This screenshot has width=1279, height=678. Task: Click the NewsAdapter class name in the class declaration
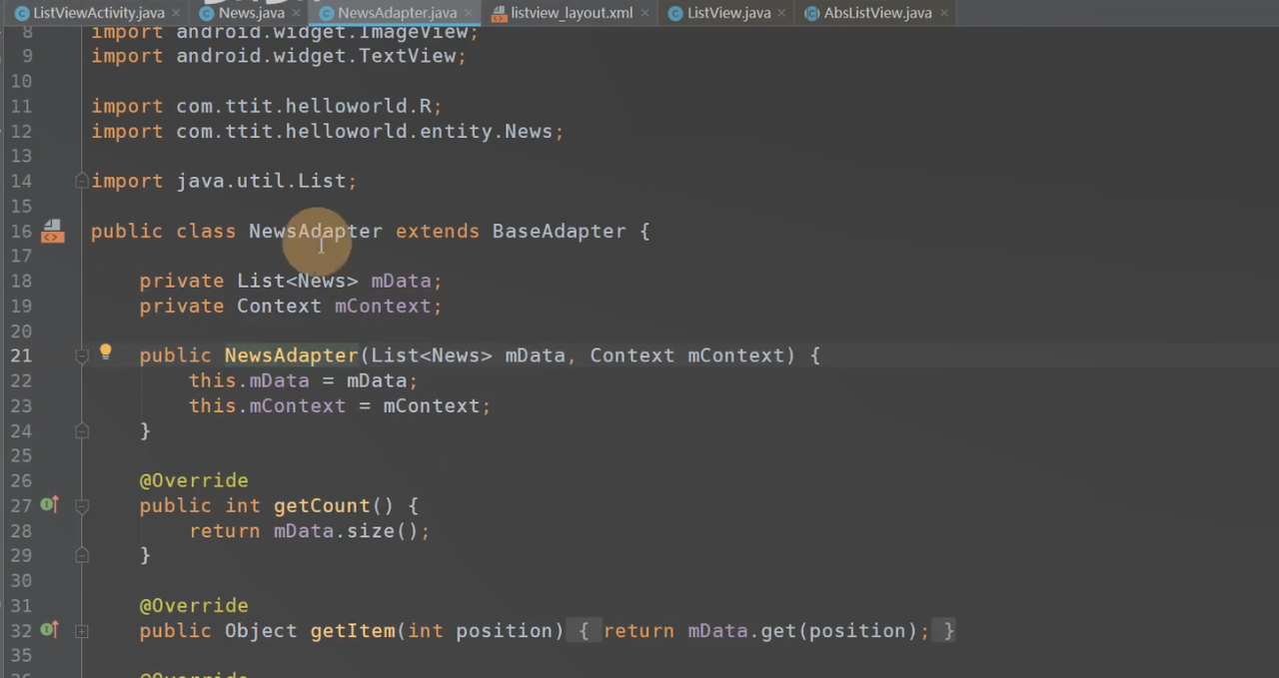(x=315, y=231)
